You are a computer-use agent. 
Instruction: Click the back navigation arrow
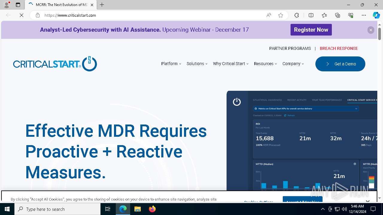click(x=8, y=15)
